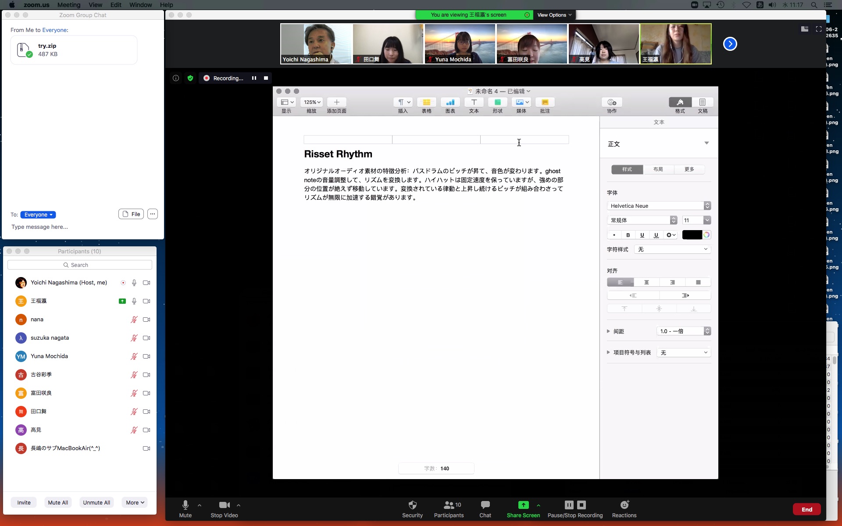Open the Meeting menu in menu bar

click(x=69, y=5)
